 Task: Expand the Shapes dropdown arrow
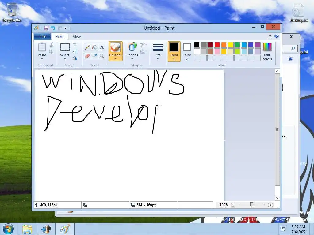pyautogui.click(x=132, y=59)
